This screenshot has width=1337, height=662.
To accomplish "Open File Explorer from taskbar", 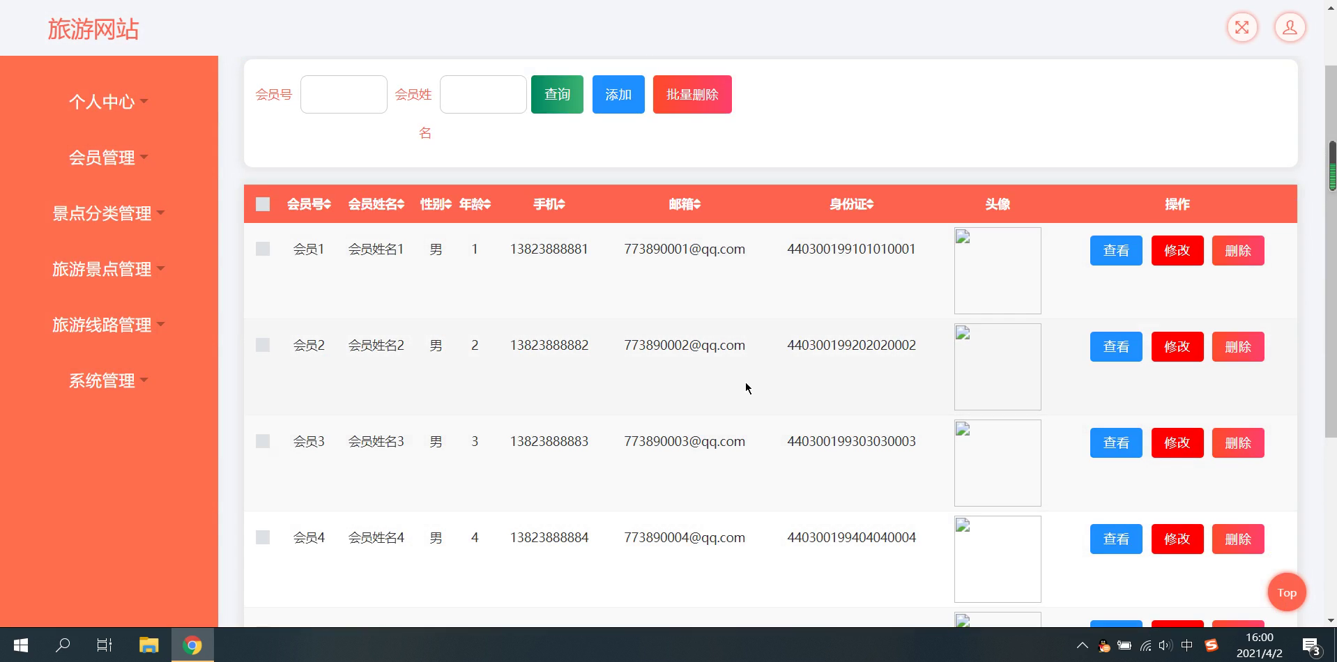I will [x=148, y=645].
